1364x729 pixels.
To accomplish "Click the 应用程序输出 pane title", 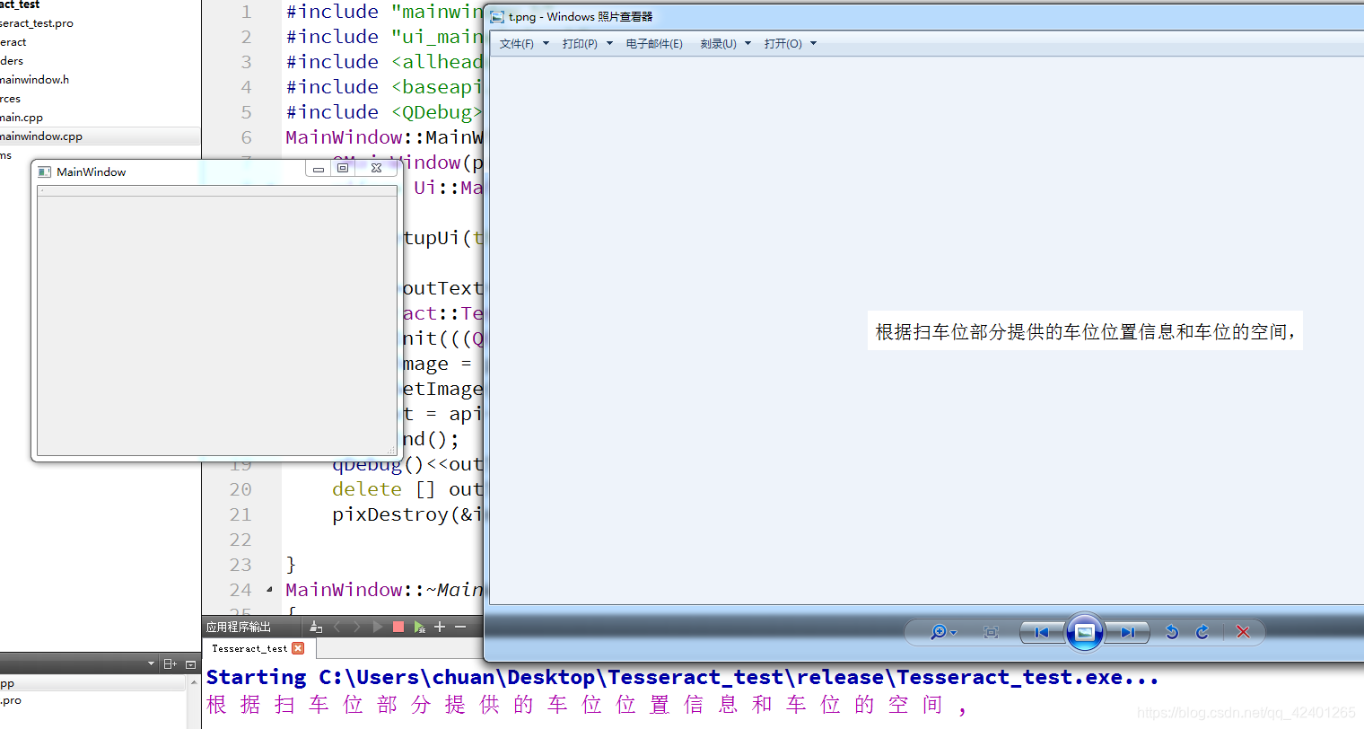I will [x=239, y=627].
